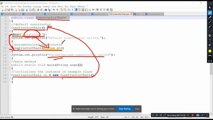Image resolution: width=213 pixels, height=120 pixels.
Task: Click the Stop sharing button
Action: (124, 109)
